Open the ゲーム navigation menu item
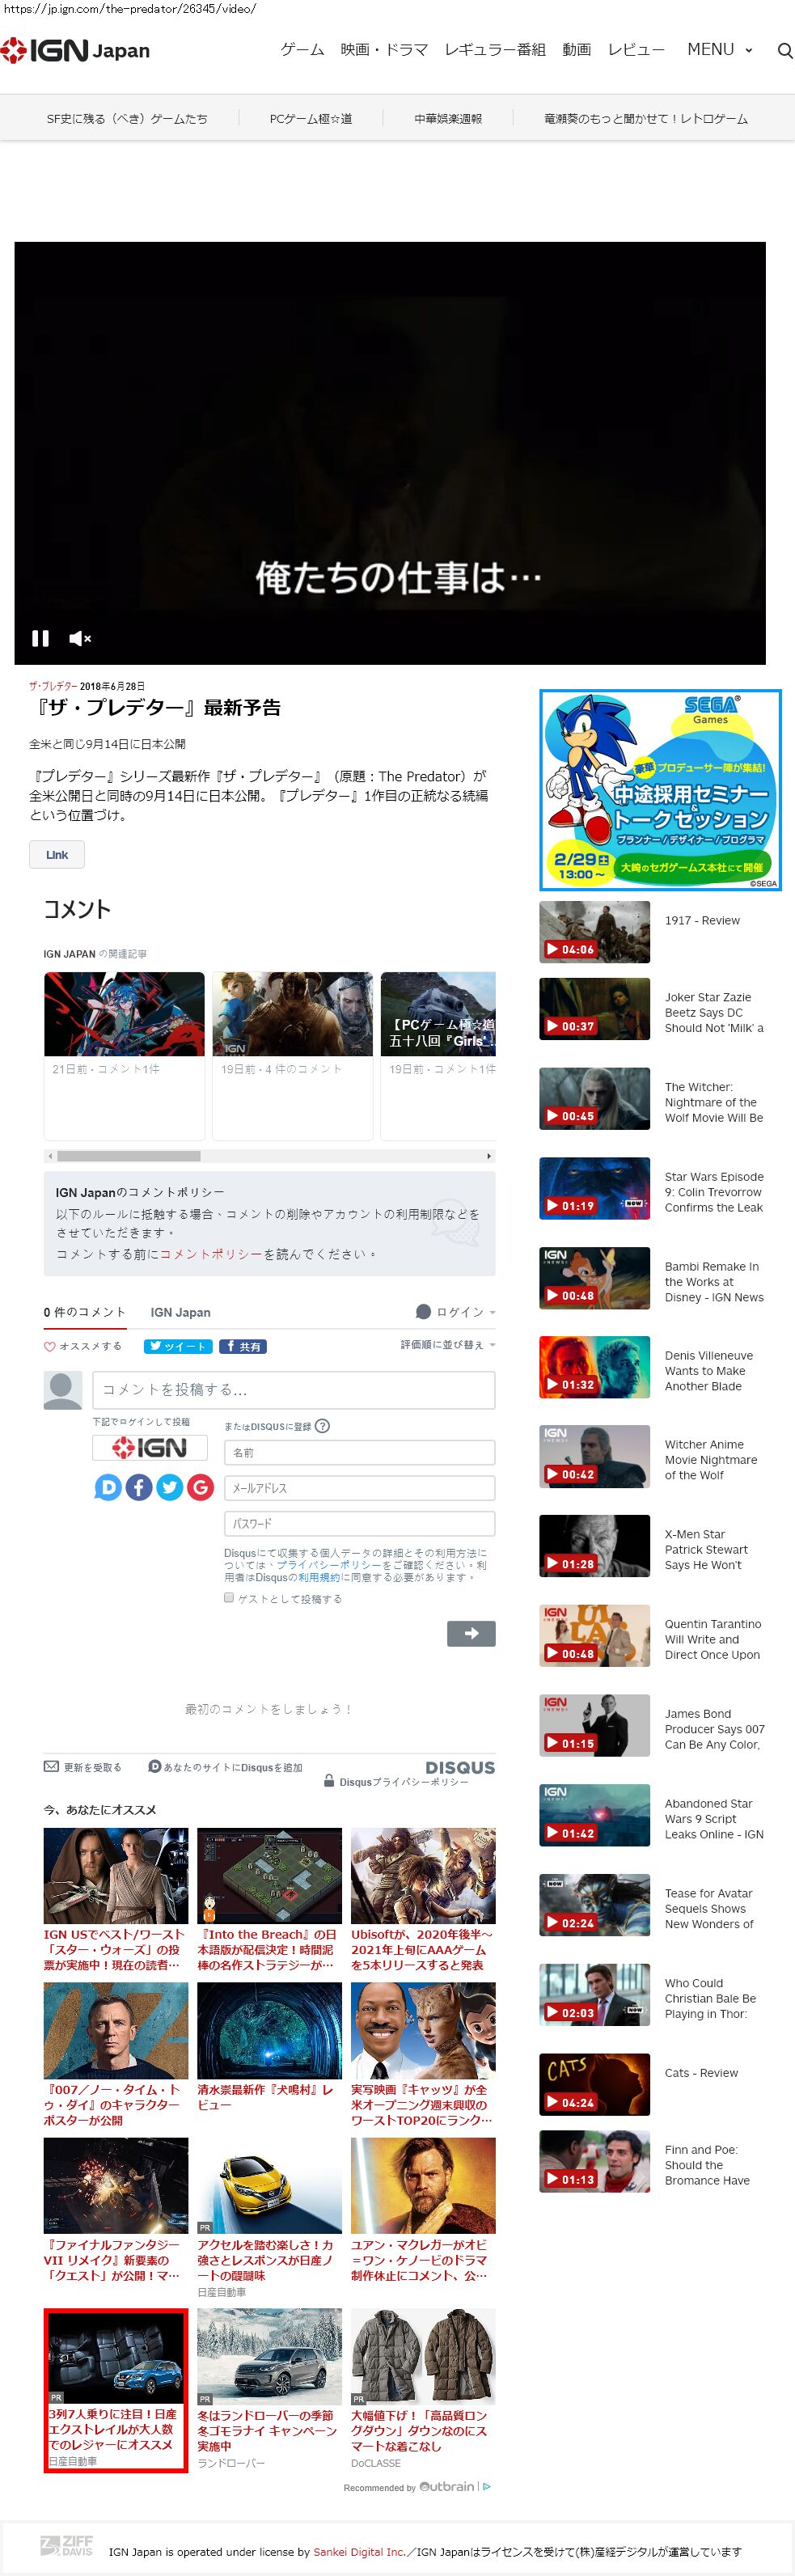Image resolution: width=795 pixels, height=2576 pixels. point(302,50)
